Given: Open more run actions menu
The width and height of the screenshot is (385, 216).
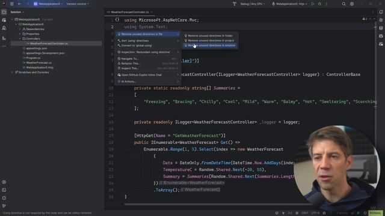Looking at the screenshot, I should (326, 4).
